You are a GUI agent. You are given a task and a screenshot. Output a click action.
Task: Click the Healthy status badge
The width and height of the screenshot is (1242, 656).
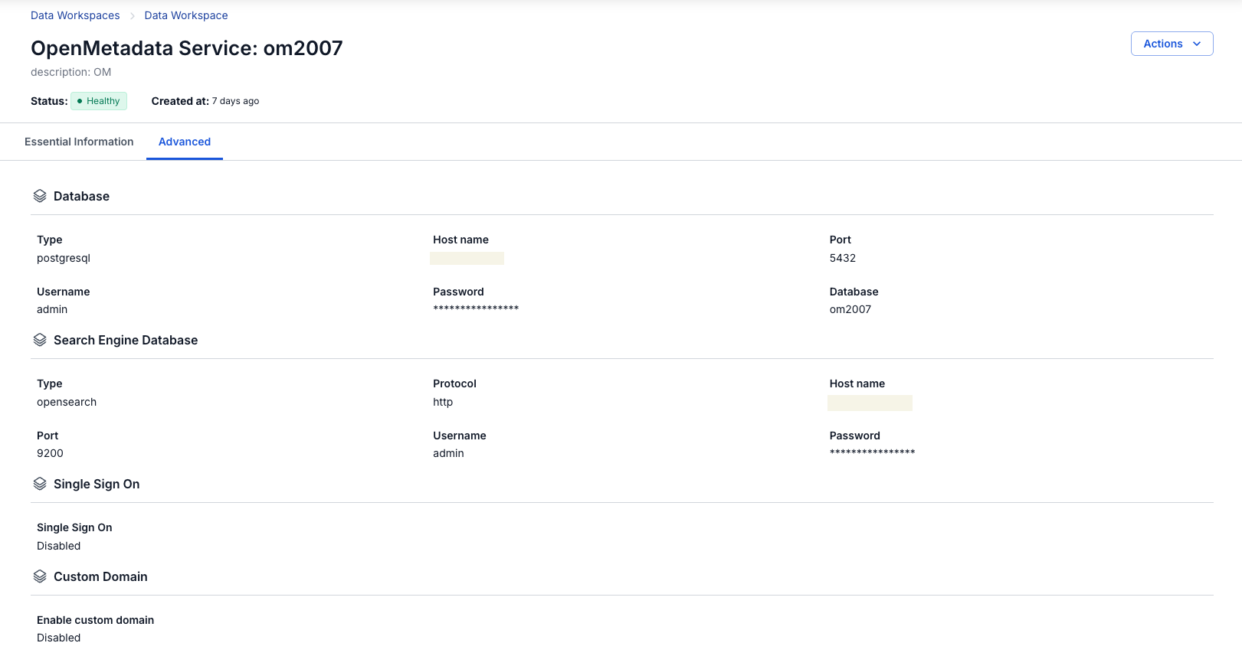(99, 101)
